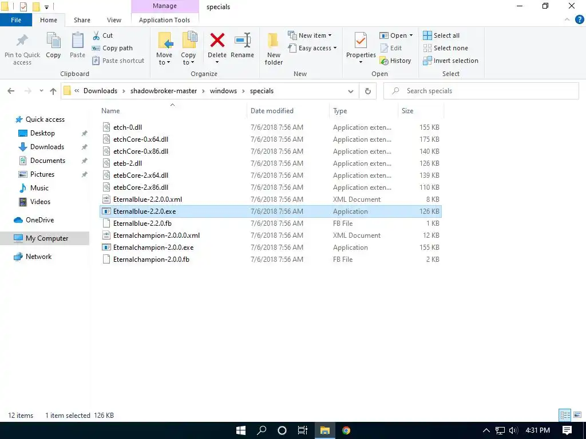This screenshot has width=586, height=439.
Task: Show hidden system tray icons
Action: [x=486, y=430]
